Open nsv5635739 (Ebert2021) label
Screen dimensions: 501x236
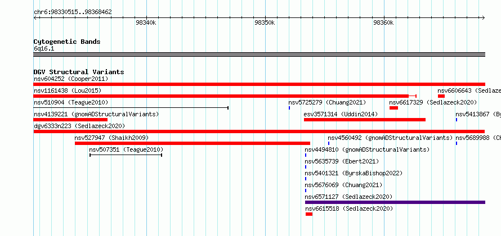tap(342, 161)
